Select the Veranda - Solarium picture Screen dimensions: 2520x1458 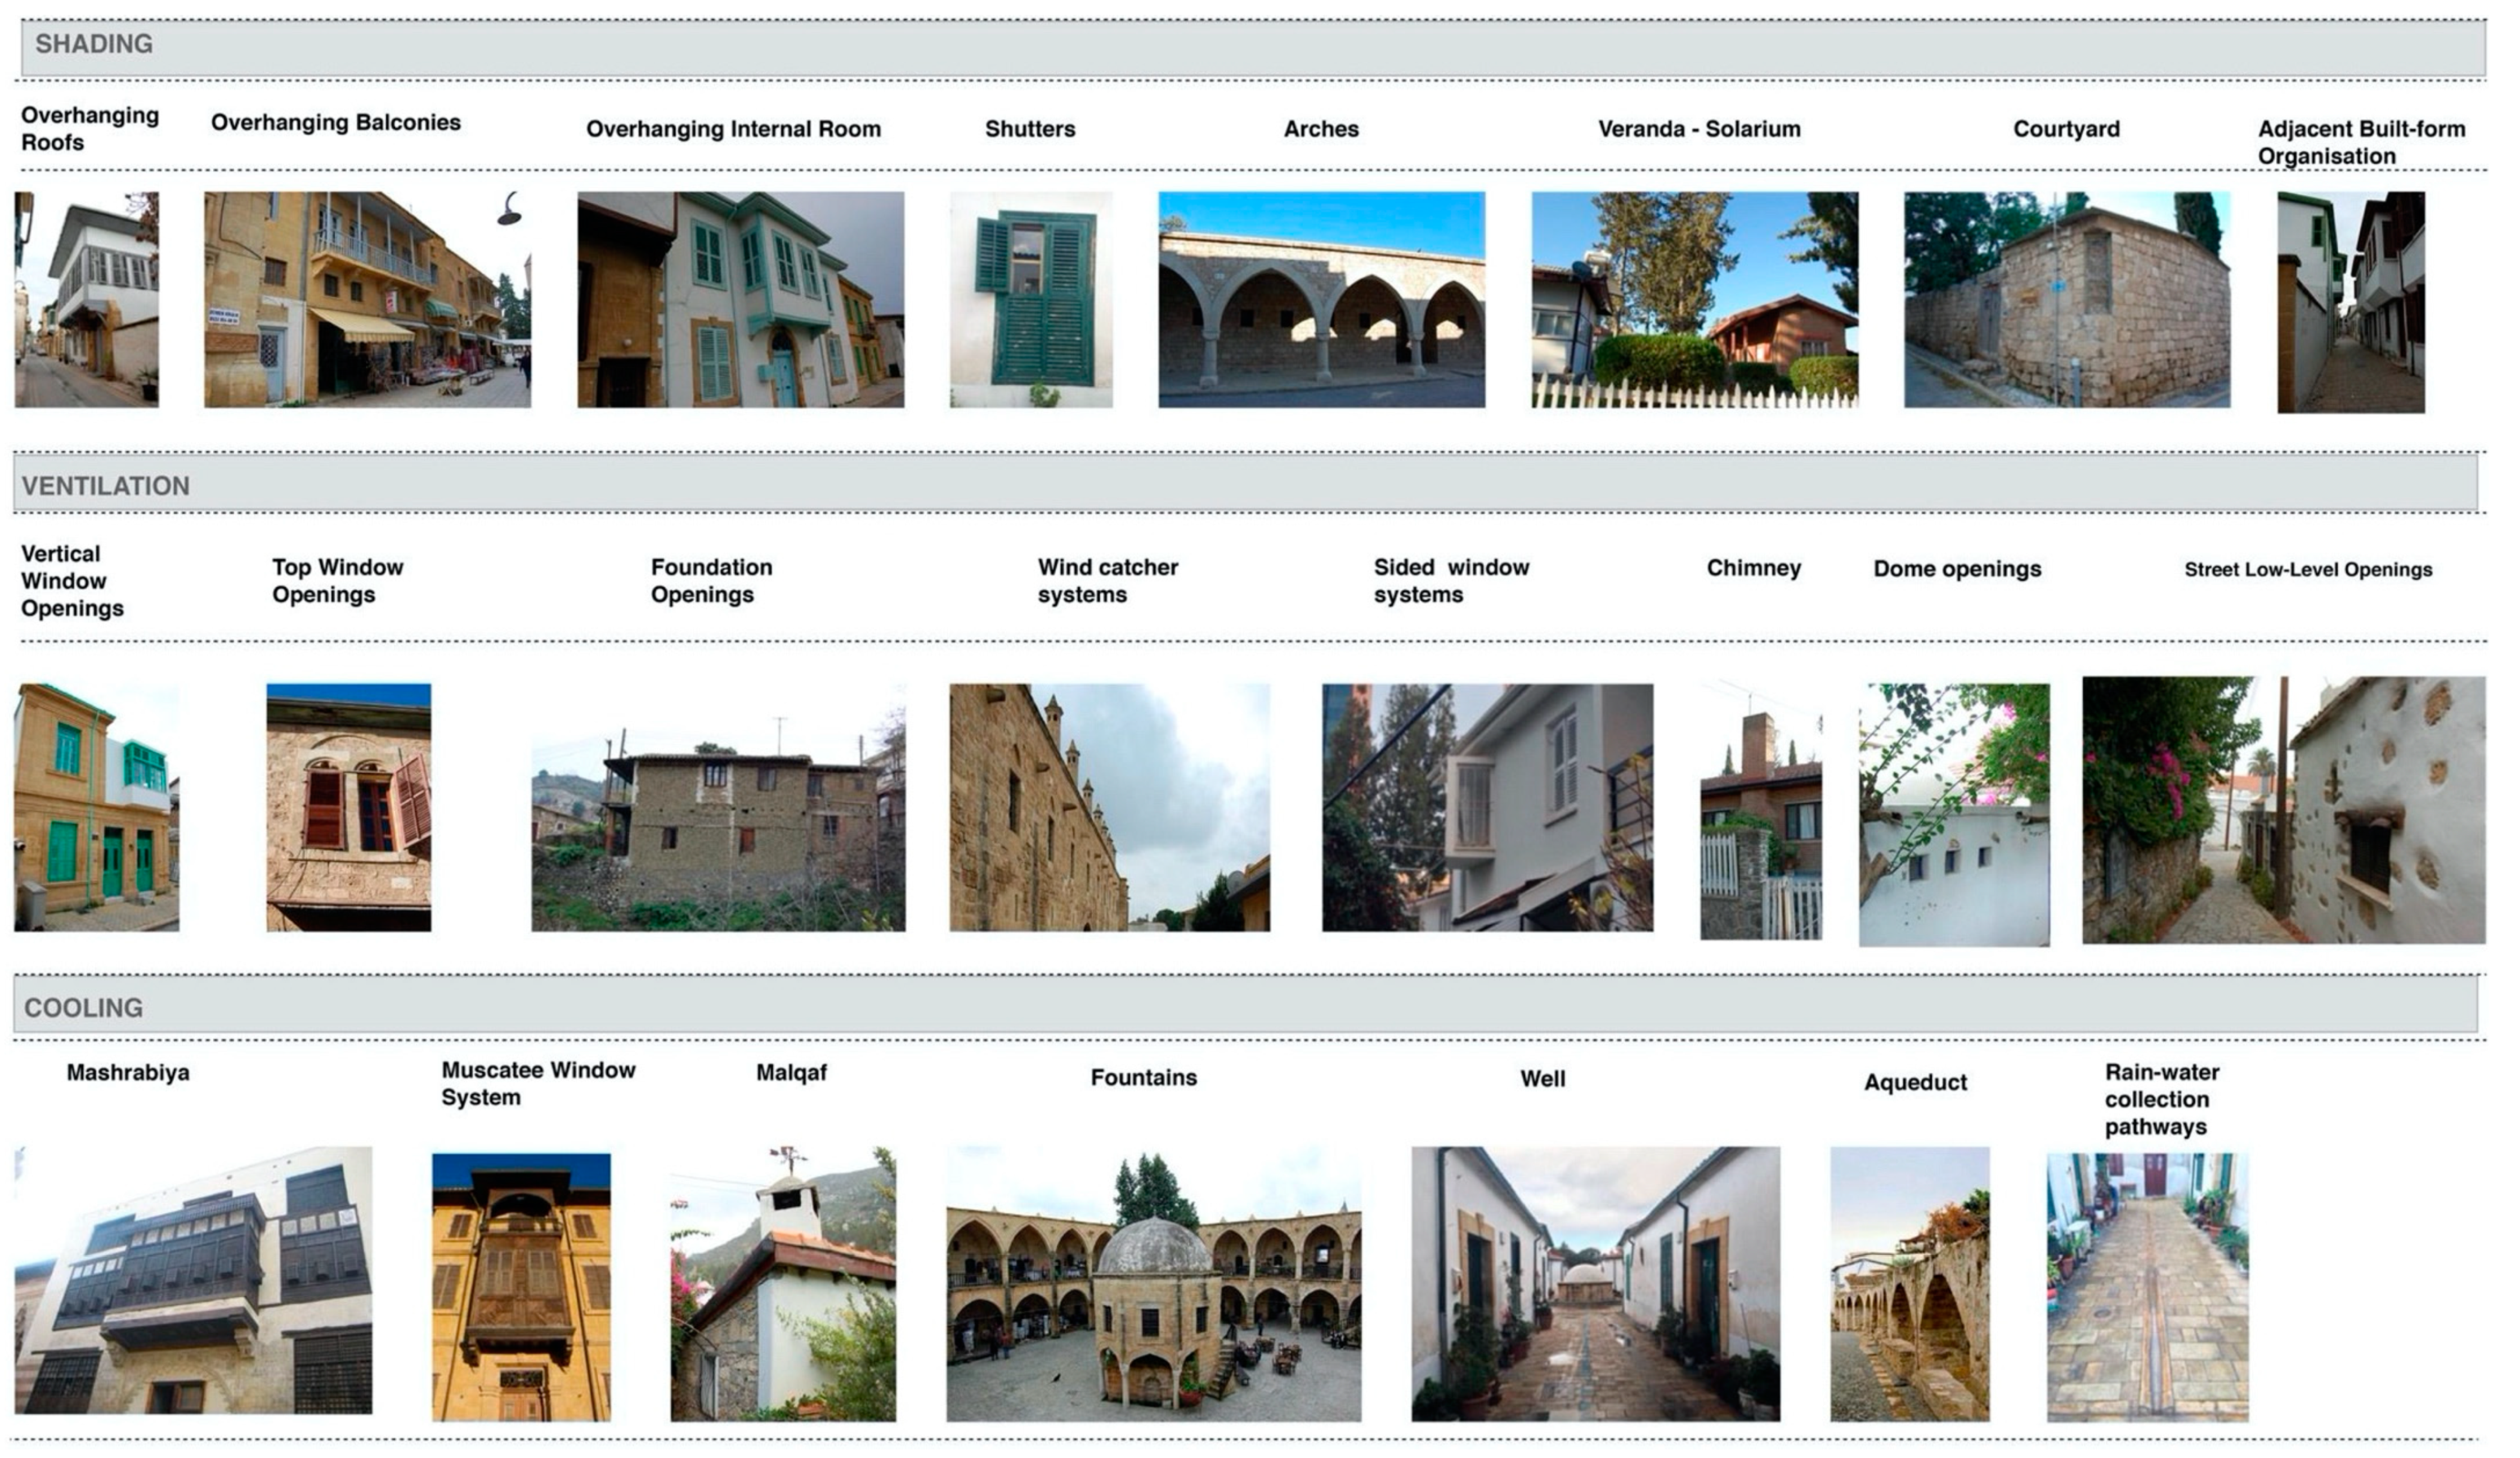(1694, 300)
